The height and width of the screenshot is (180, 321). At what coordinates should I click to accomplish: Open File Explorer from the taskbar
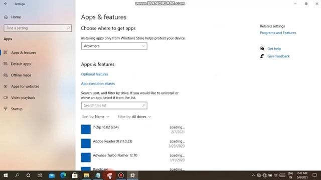pyautogui.click(x=86, y=175)
